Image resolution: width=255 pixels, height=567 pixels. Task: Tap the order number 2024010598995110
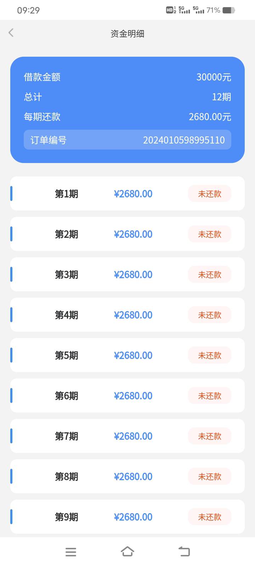point(184,140)
